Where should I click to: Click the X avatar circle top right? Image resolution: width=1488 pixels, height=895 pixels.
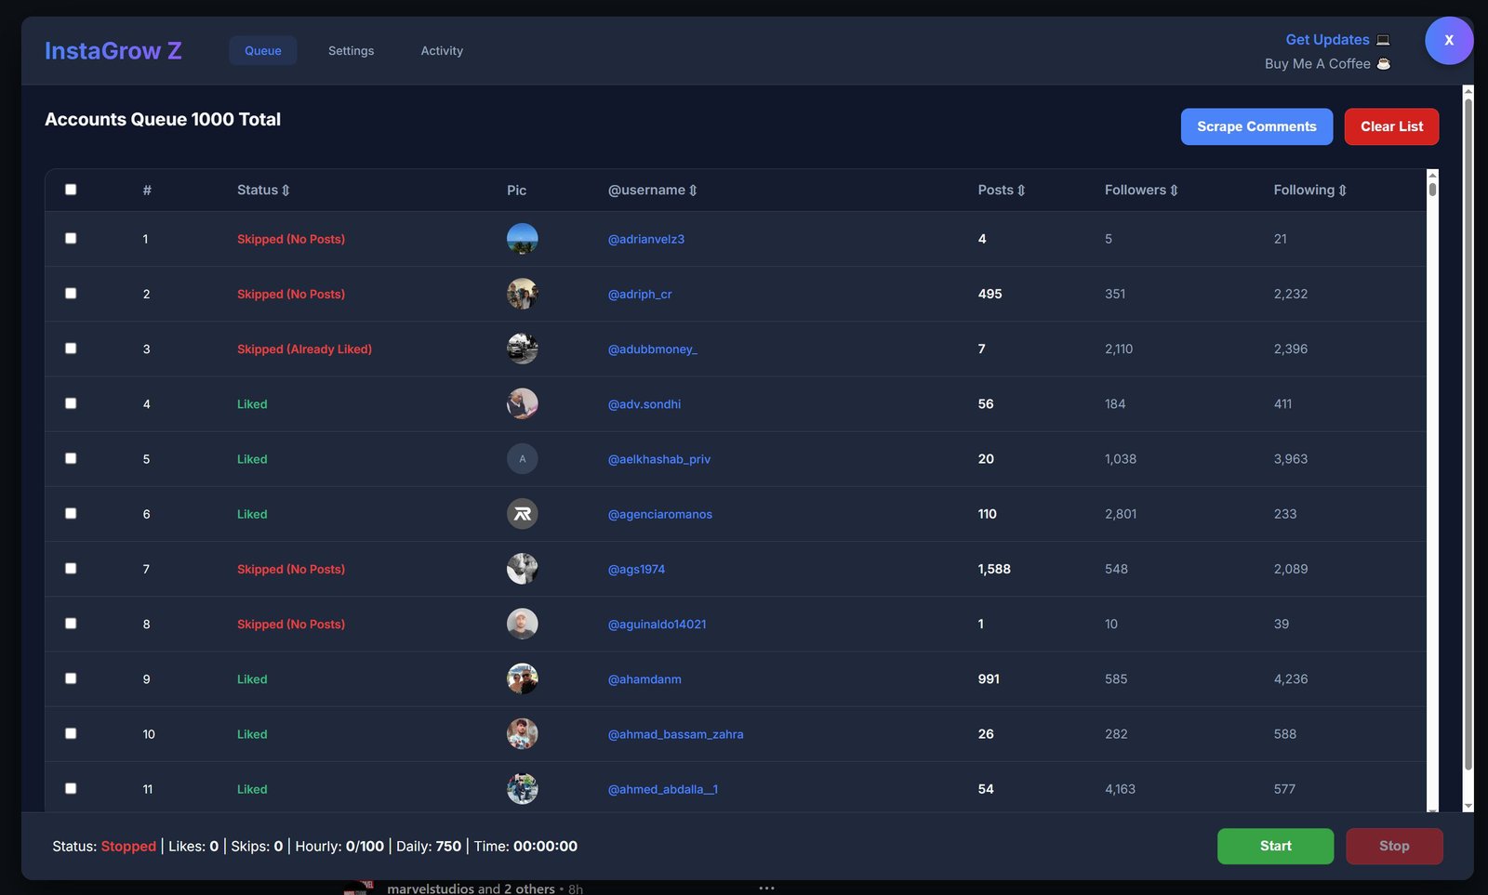[1448, 40]
